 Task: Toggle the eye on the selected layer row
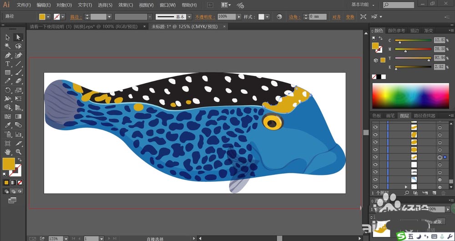375,157
